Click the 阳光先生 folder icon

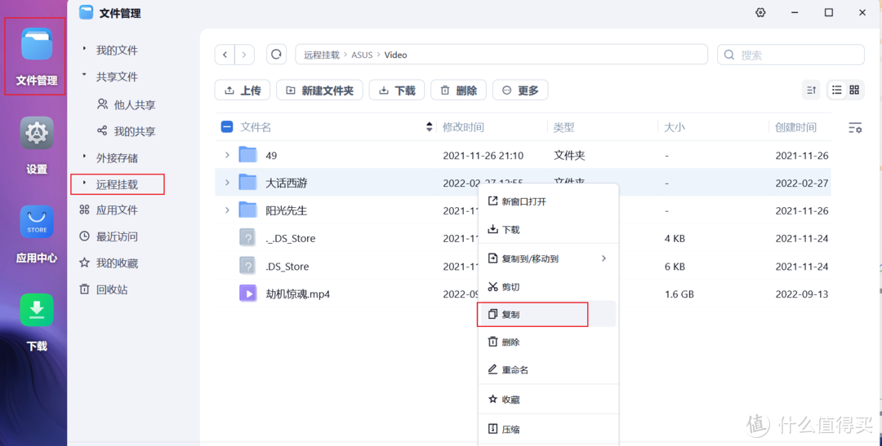coord(247,210)
